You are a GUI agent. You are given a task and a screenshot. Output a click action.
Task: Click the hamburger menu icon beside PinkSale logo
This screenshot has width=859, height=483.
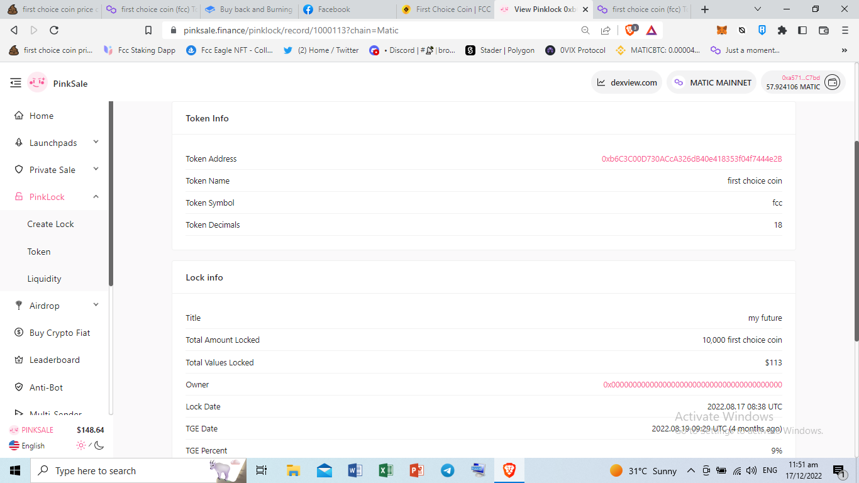[x=16, y=82]
